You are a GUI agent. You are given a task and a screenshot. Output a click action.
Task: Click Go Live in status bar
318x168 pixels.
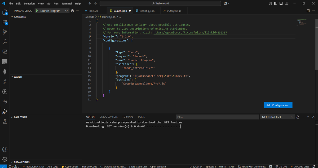(x=281, y=166)
